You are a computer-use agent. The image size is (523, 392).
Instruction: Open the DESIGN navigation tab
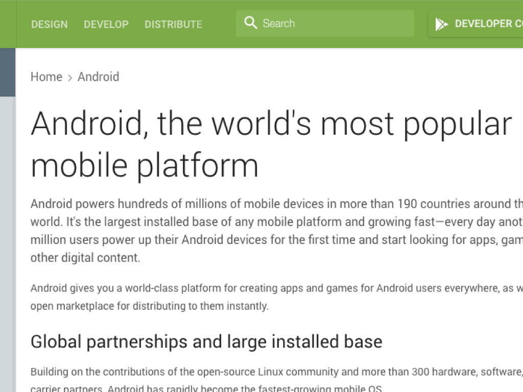click(50, 24)
